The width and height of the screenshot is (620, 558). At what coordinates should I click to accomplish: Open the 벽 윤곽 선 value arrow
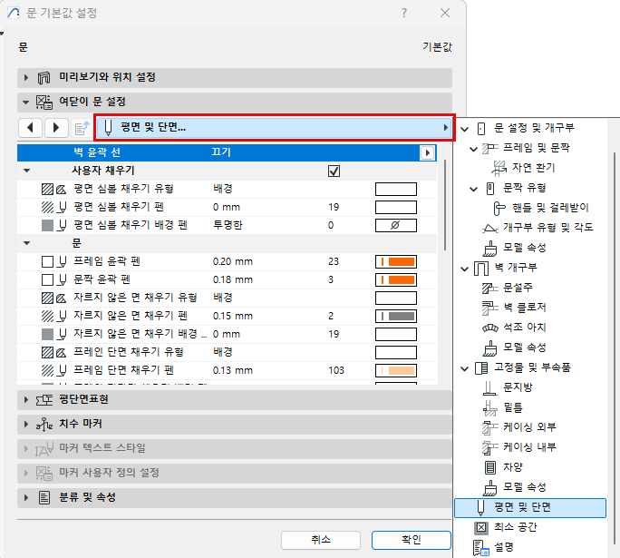[427, 152]
